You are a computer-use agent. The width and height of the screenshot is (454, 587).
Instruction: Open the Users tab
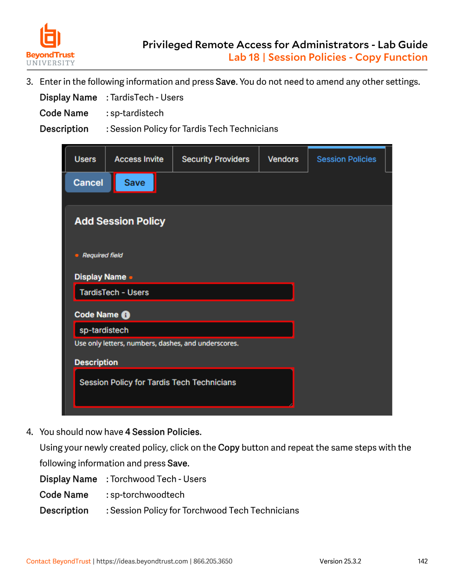coord(85,159)
